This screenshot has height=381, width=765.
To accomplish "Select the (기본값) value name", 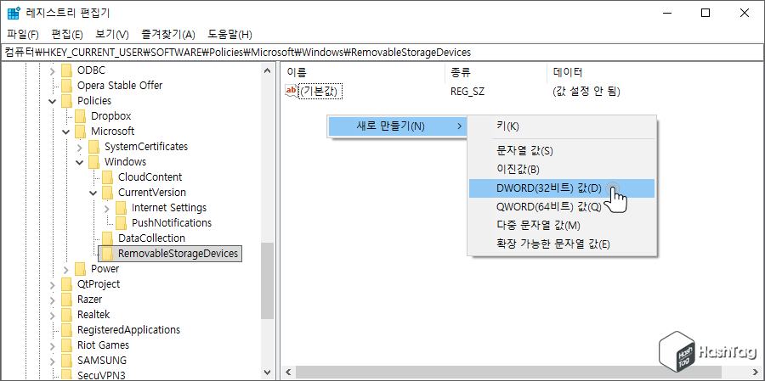I will point(320,91).
